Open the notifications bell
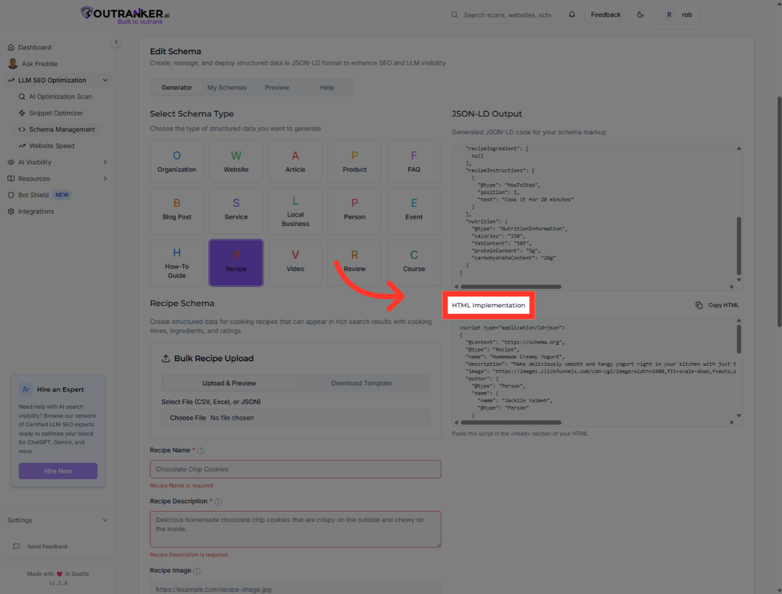Viewport: 782px width, 594px height. (571, 14)
